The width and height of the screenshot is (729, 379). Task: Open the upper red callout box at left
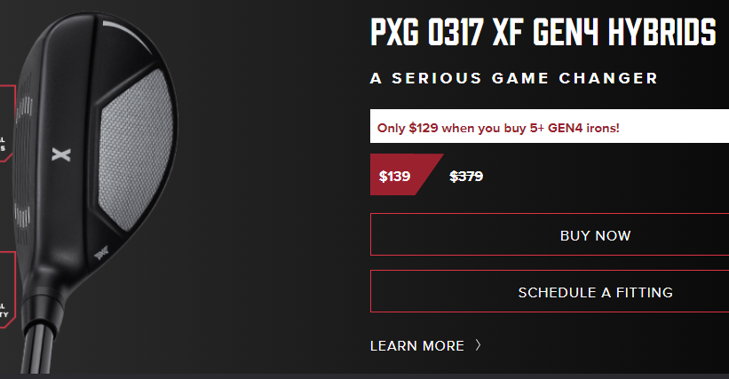(x=6, y=124)
